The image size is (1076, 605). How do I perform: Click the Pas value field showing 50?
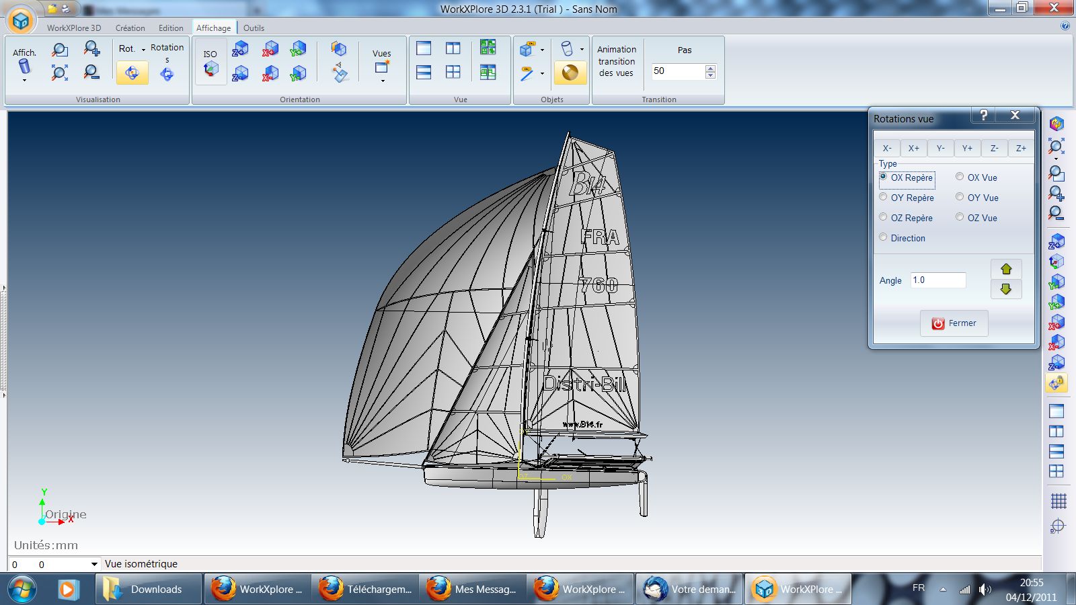click(678, 71)
